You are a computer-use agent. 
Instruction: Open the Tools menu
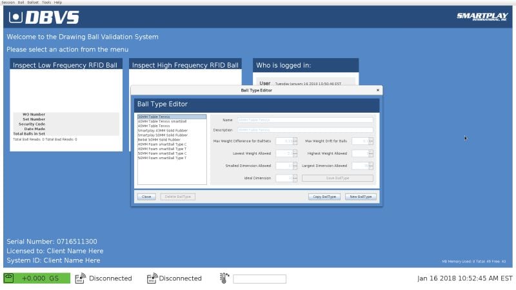click(x=46, y=3)
